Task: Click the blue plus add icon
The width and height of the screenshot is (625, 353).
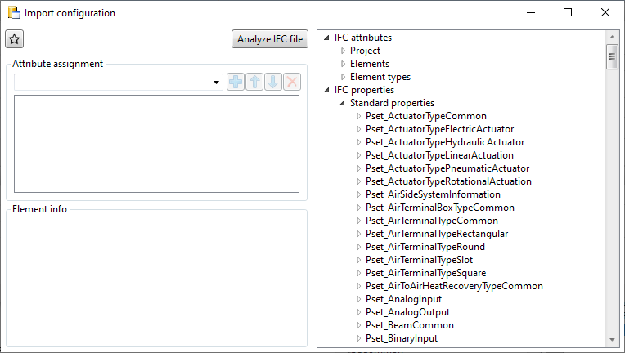Action: (236, 82)
